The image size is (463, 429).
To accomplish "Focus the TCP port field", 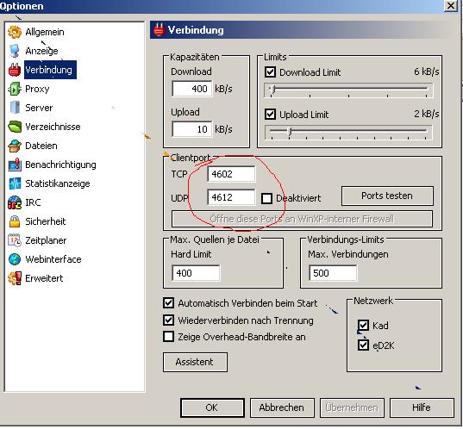I will point(231,174).
